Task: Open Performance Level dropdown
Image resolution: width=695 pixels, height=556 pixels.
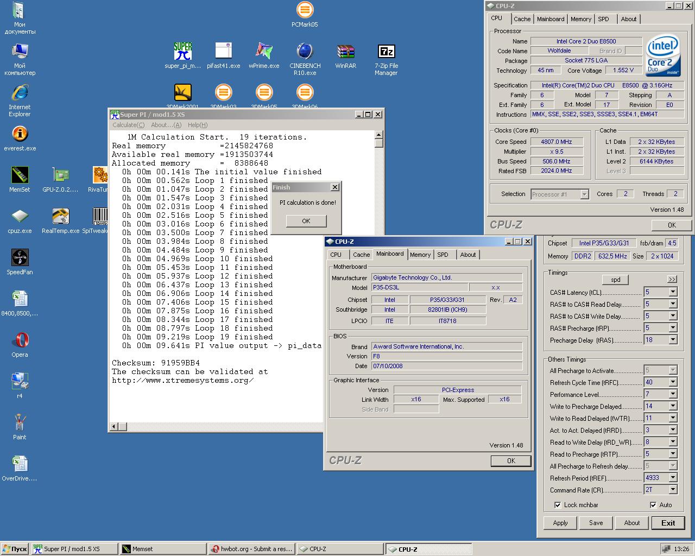Action: pos(673,394)
